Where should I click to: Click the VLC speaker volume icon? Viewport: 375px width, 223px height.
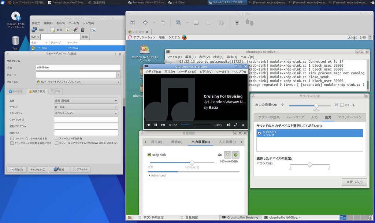pyautogui.click(x=228, y=125)
